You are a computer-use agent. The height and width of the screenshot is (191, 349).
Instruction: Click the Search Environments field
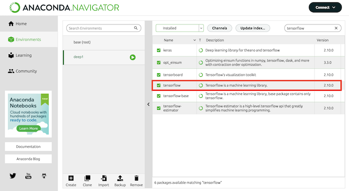click(x=104, y=28)
